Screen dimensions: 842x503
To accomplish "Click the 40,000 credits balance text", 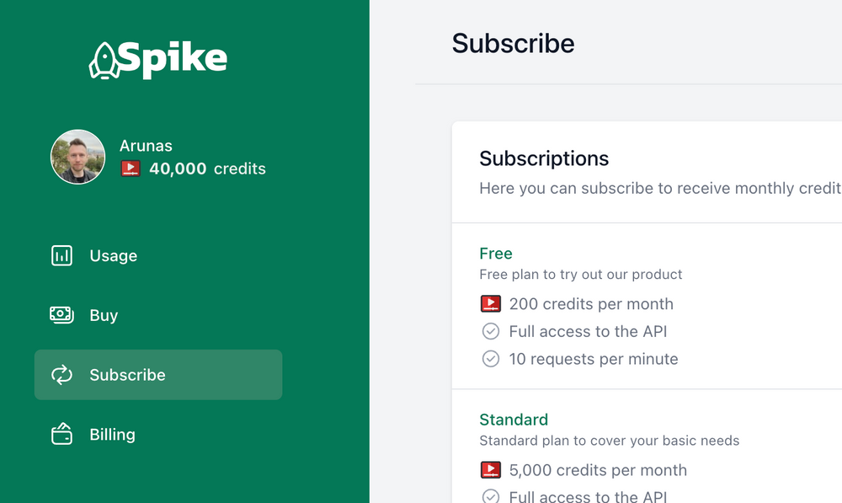I will pos(205,169).
